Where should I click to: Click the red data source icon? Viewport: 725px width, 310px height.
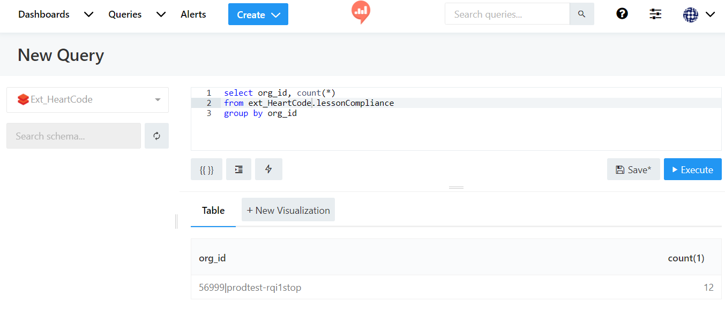coord(23,99)
